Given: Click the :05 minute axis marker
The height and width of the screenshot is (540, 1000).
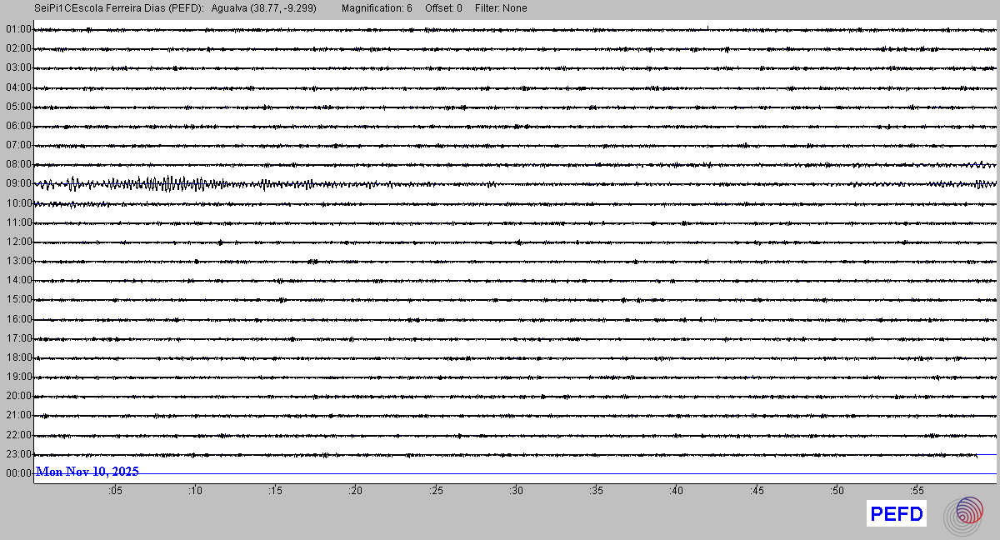Looking at the screenshot, I should pyautogui.click(x=114, y=491).
